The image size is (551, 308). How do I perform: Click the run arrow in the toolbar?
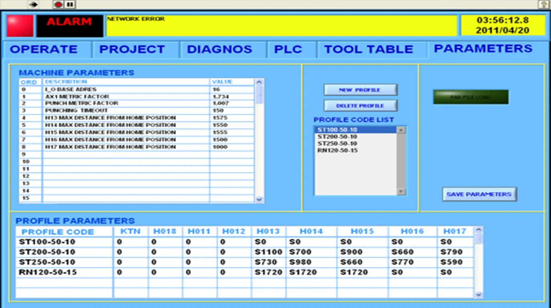(34, 4)
